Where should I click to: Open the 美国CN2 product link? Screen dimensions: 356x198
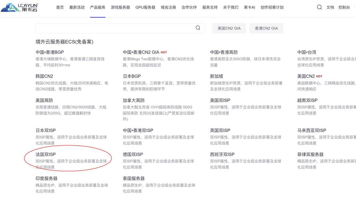click(x=306, y=76)
